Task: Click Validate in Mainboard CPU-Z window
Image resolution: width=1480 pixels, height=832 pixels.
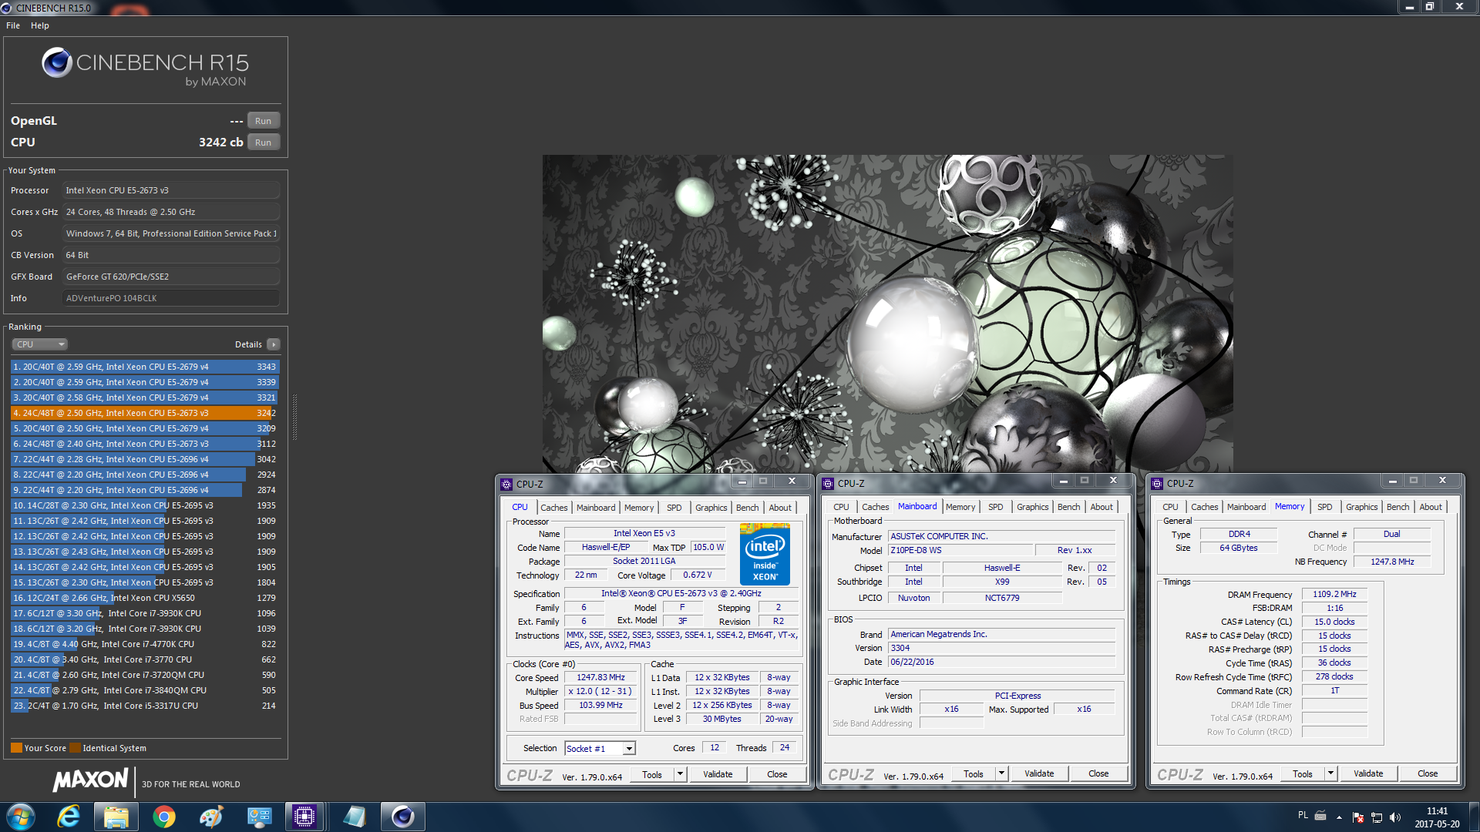Action: [x=1039, y=774]
